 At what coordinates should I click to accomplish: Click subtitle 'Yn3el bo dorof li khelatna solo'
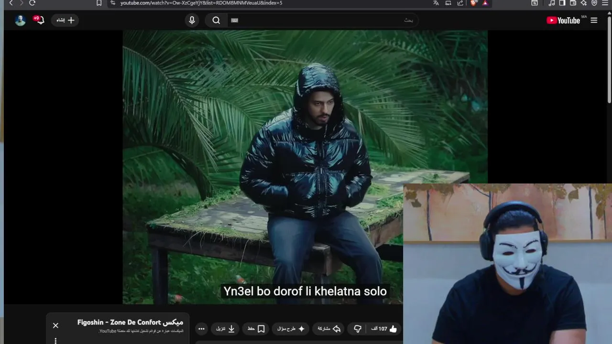pos(305,291)
